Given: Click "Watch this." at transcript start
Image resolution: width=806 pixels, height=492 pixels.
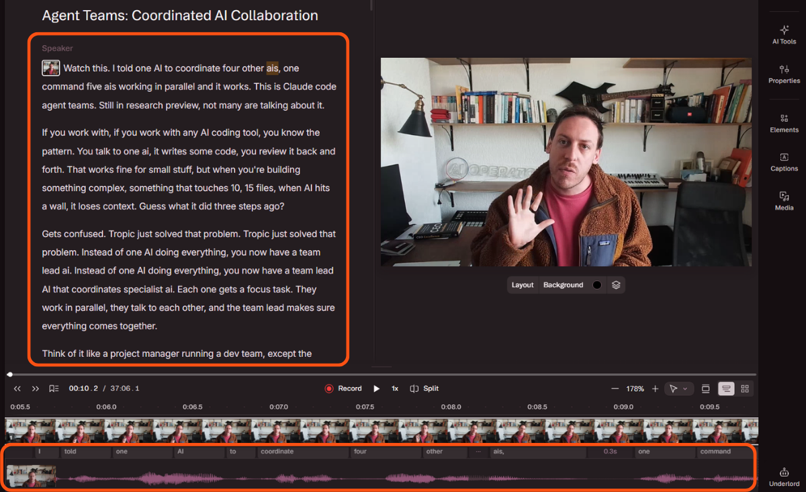Looking at the screenshot, I should coord(87,68).
